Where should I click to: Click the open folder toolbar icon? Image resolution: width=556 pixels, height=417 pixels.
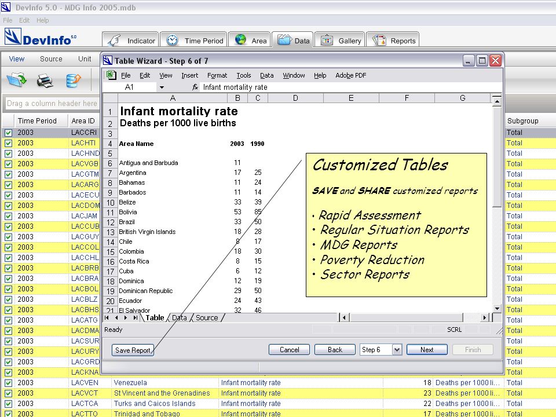click(16, 79)
